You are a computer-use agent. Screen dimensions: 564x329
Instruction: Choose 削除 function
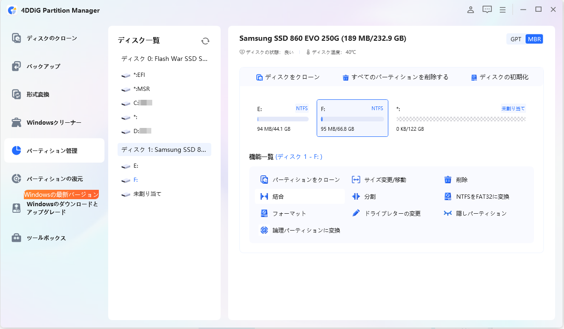coord(455,179)
